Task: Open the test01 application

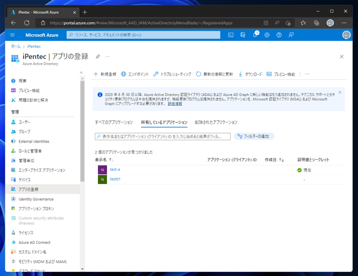Action: (115, 179)
